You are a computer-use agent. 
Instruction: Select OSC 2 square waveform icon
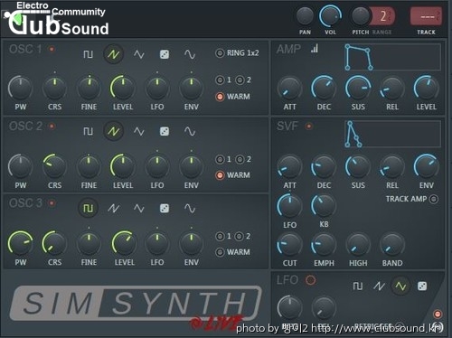88,131
